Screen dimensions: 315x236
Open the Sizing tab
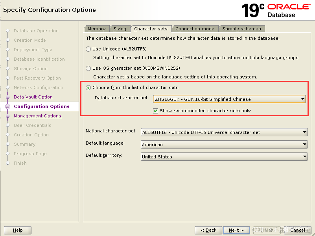pos(120,29)
